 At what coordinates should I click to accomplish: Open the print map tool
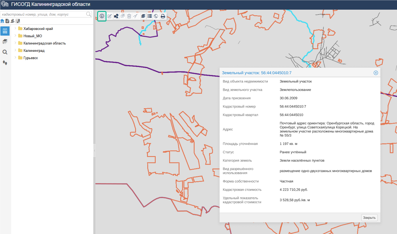pyautogui.click(x=163, y=16)
